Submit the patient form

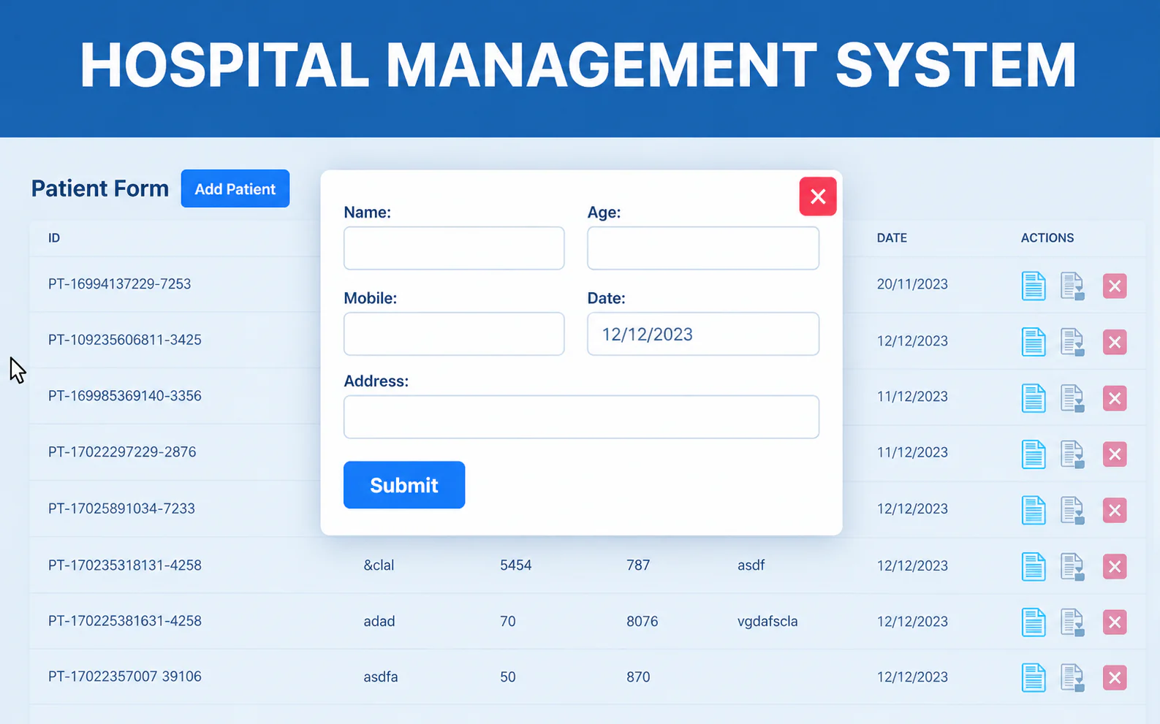tap(404, 485)
